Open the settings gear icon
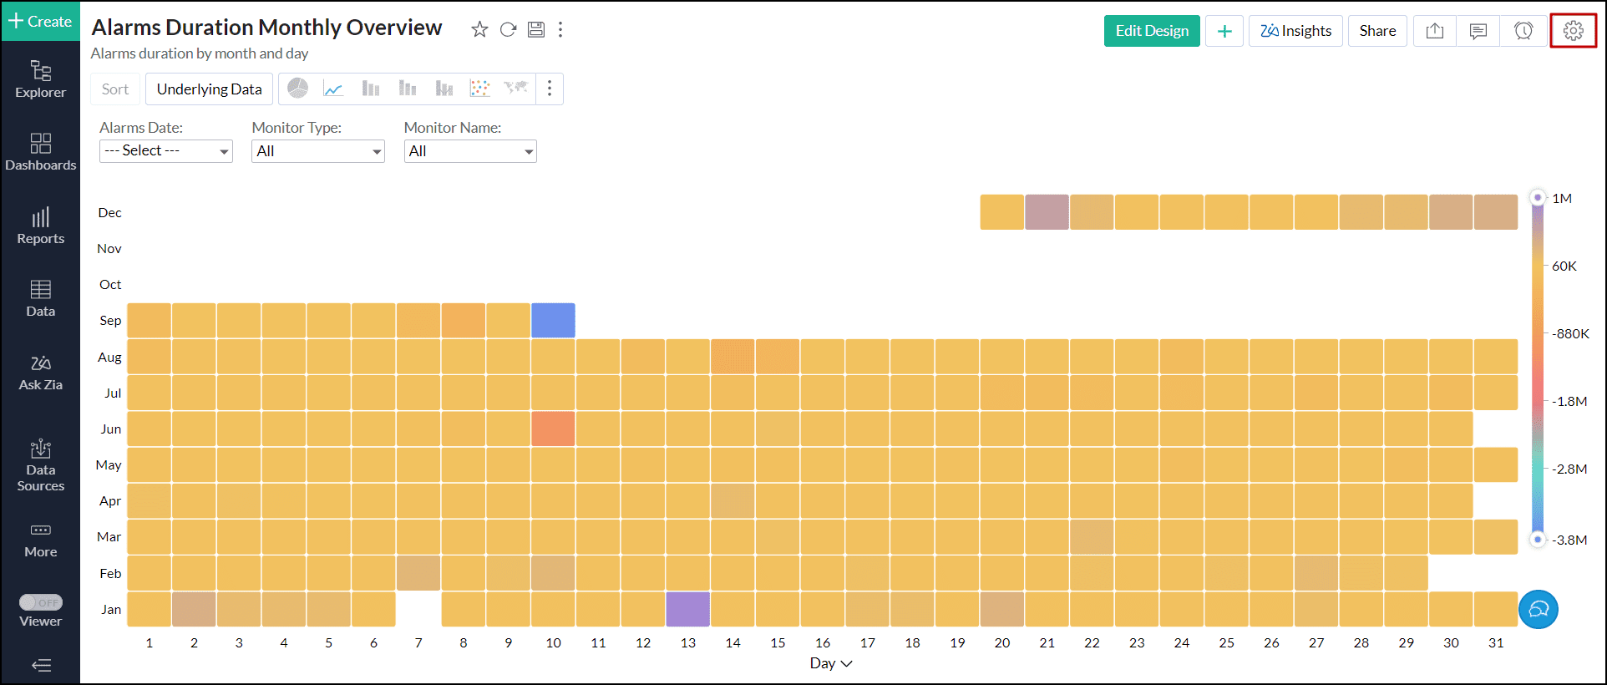 coord(1573,31)
